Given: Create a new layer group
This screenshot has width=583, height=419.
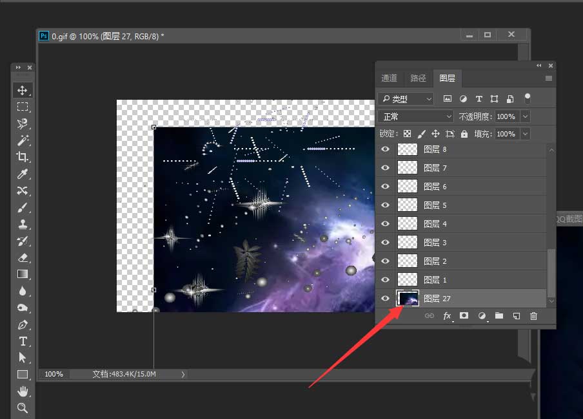Looking at the screenshot, I should point(499,316).
